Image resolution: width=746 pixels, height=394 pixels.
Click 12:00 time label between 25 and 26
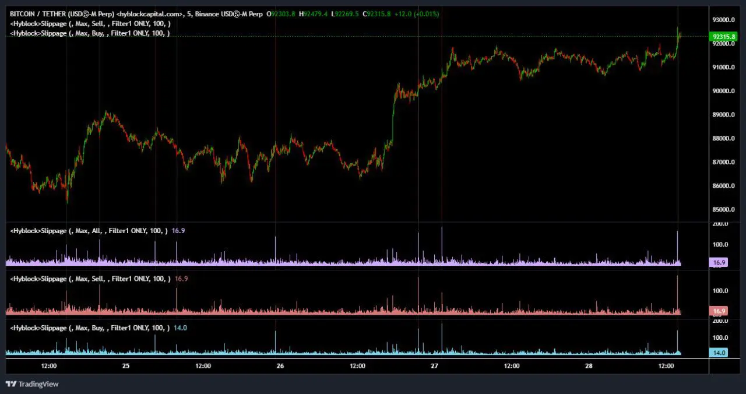(203, 366)
